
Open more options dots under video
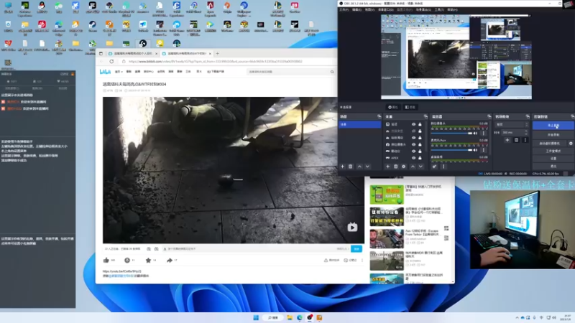click(x=362, y=261)
